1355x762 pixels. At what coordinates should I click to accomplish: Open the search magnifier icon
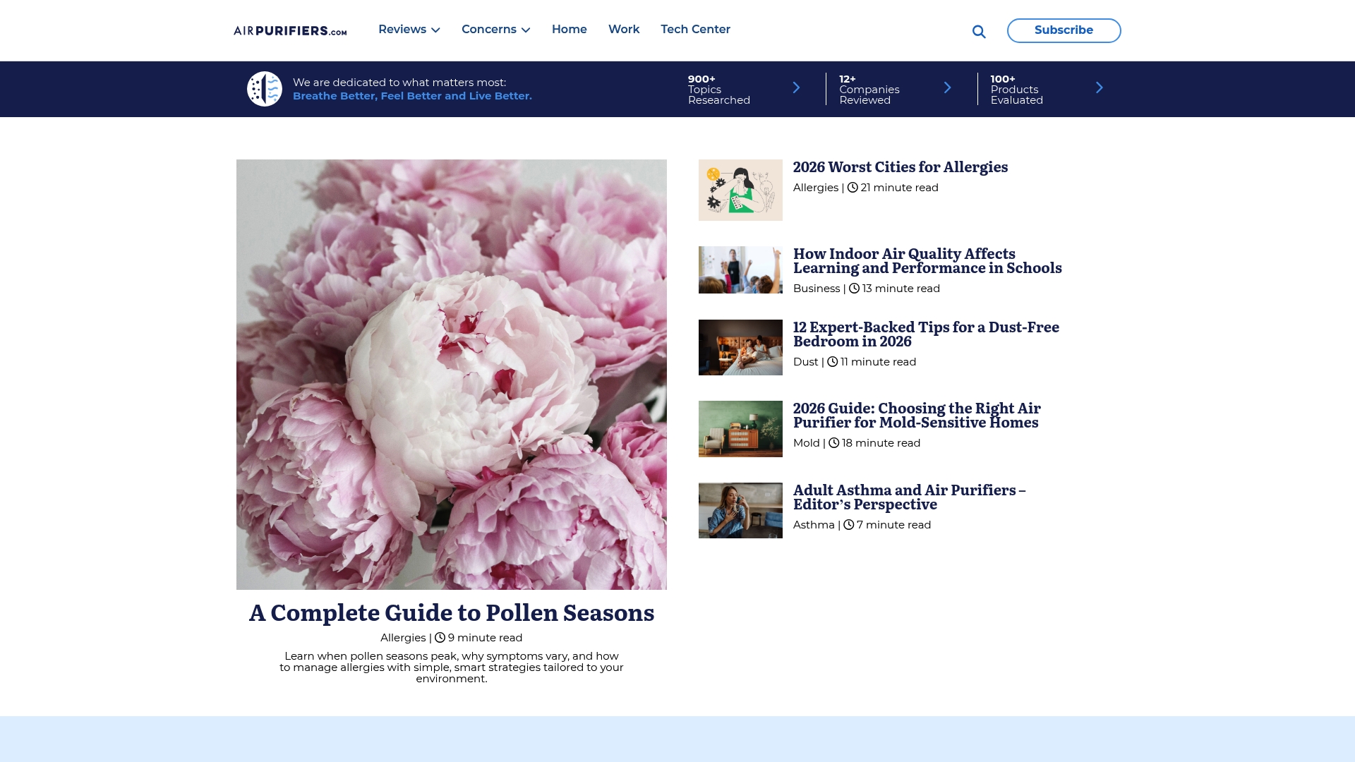click(x=979, y=31)
